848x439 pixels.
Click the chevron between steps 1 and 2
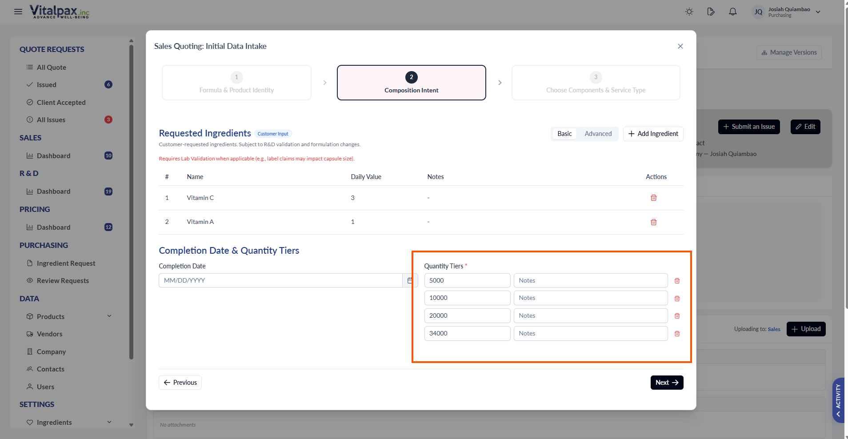click(x=325, y=83)
